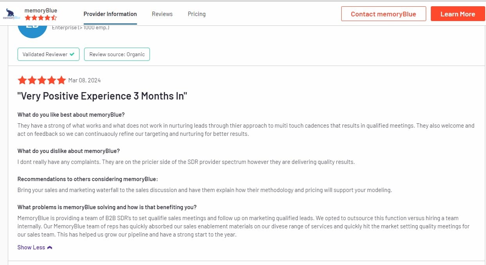Click the five-star review rating
This screenshot has height=265, width=486.
click(42, 80)
